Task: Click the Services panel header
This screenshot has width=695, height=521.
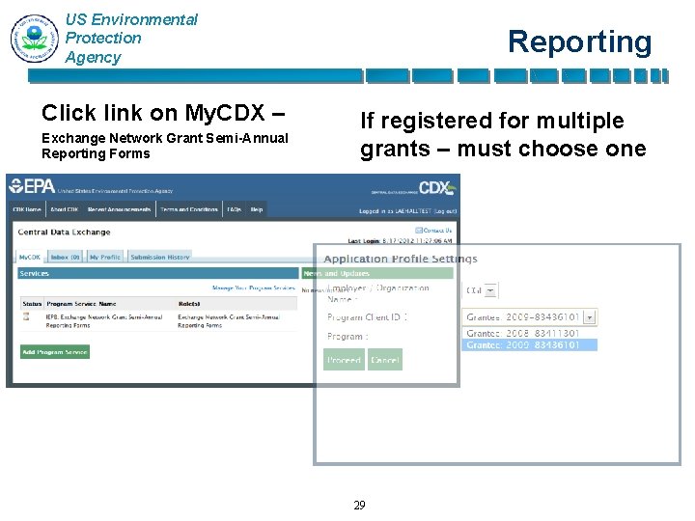Action: click(158, 273)
